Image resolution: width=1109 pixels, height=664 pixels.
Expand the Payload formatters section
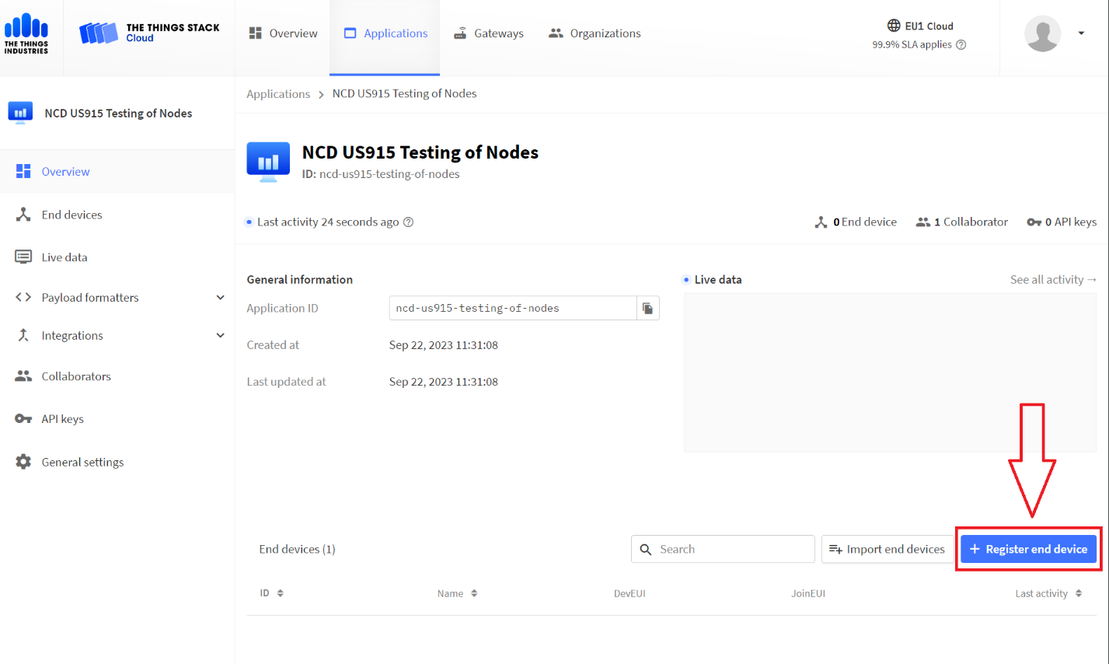pyautogui.click(x=220, y=297)
